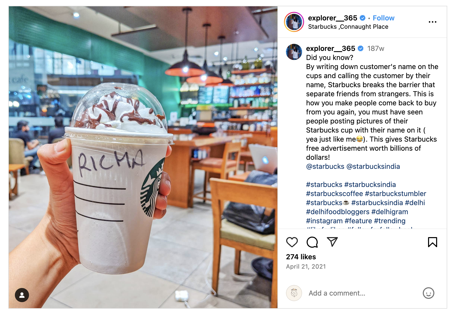Open comments using the speech bubble icon
This screenshot has height=318, width=453.
pyautogui.click(x=312, y=242)
